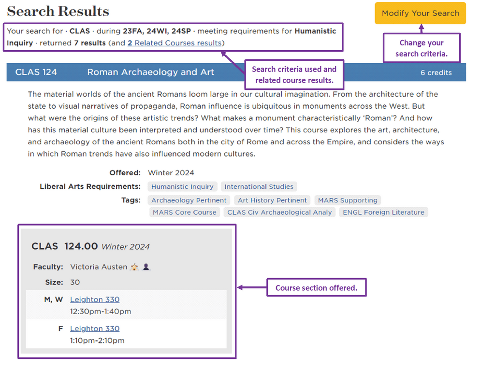Open Leighton 330 link for Monday/Wednesday
This screenshot has width=495, height=368.
[95, 299]
